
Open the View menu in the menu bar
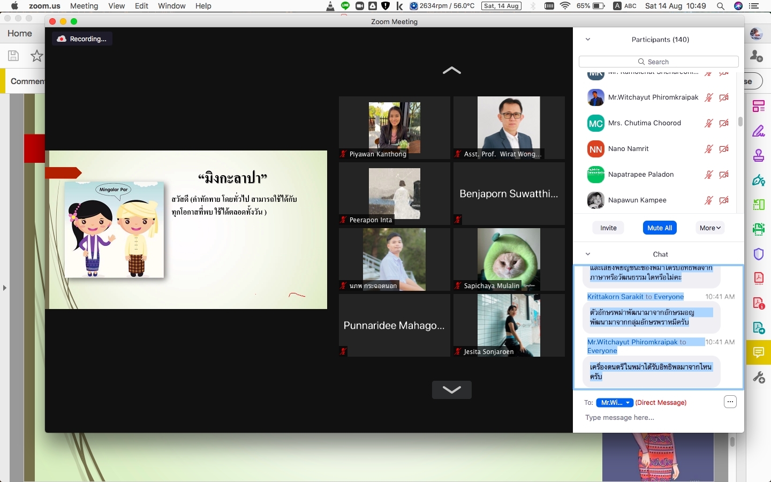pyautogui.click(x=116, y=6)
